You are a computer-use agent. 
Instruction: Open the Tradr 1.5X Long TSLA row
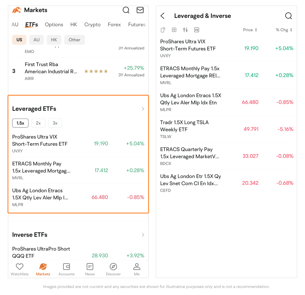(x=226, y=129)
